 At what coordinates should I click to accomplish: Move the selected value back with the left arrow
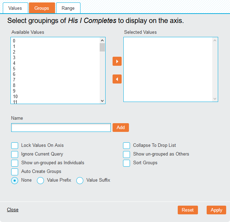click(x=117, y=79)
